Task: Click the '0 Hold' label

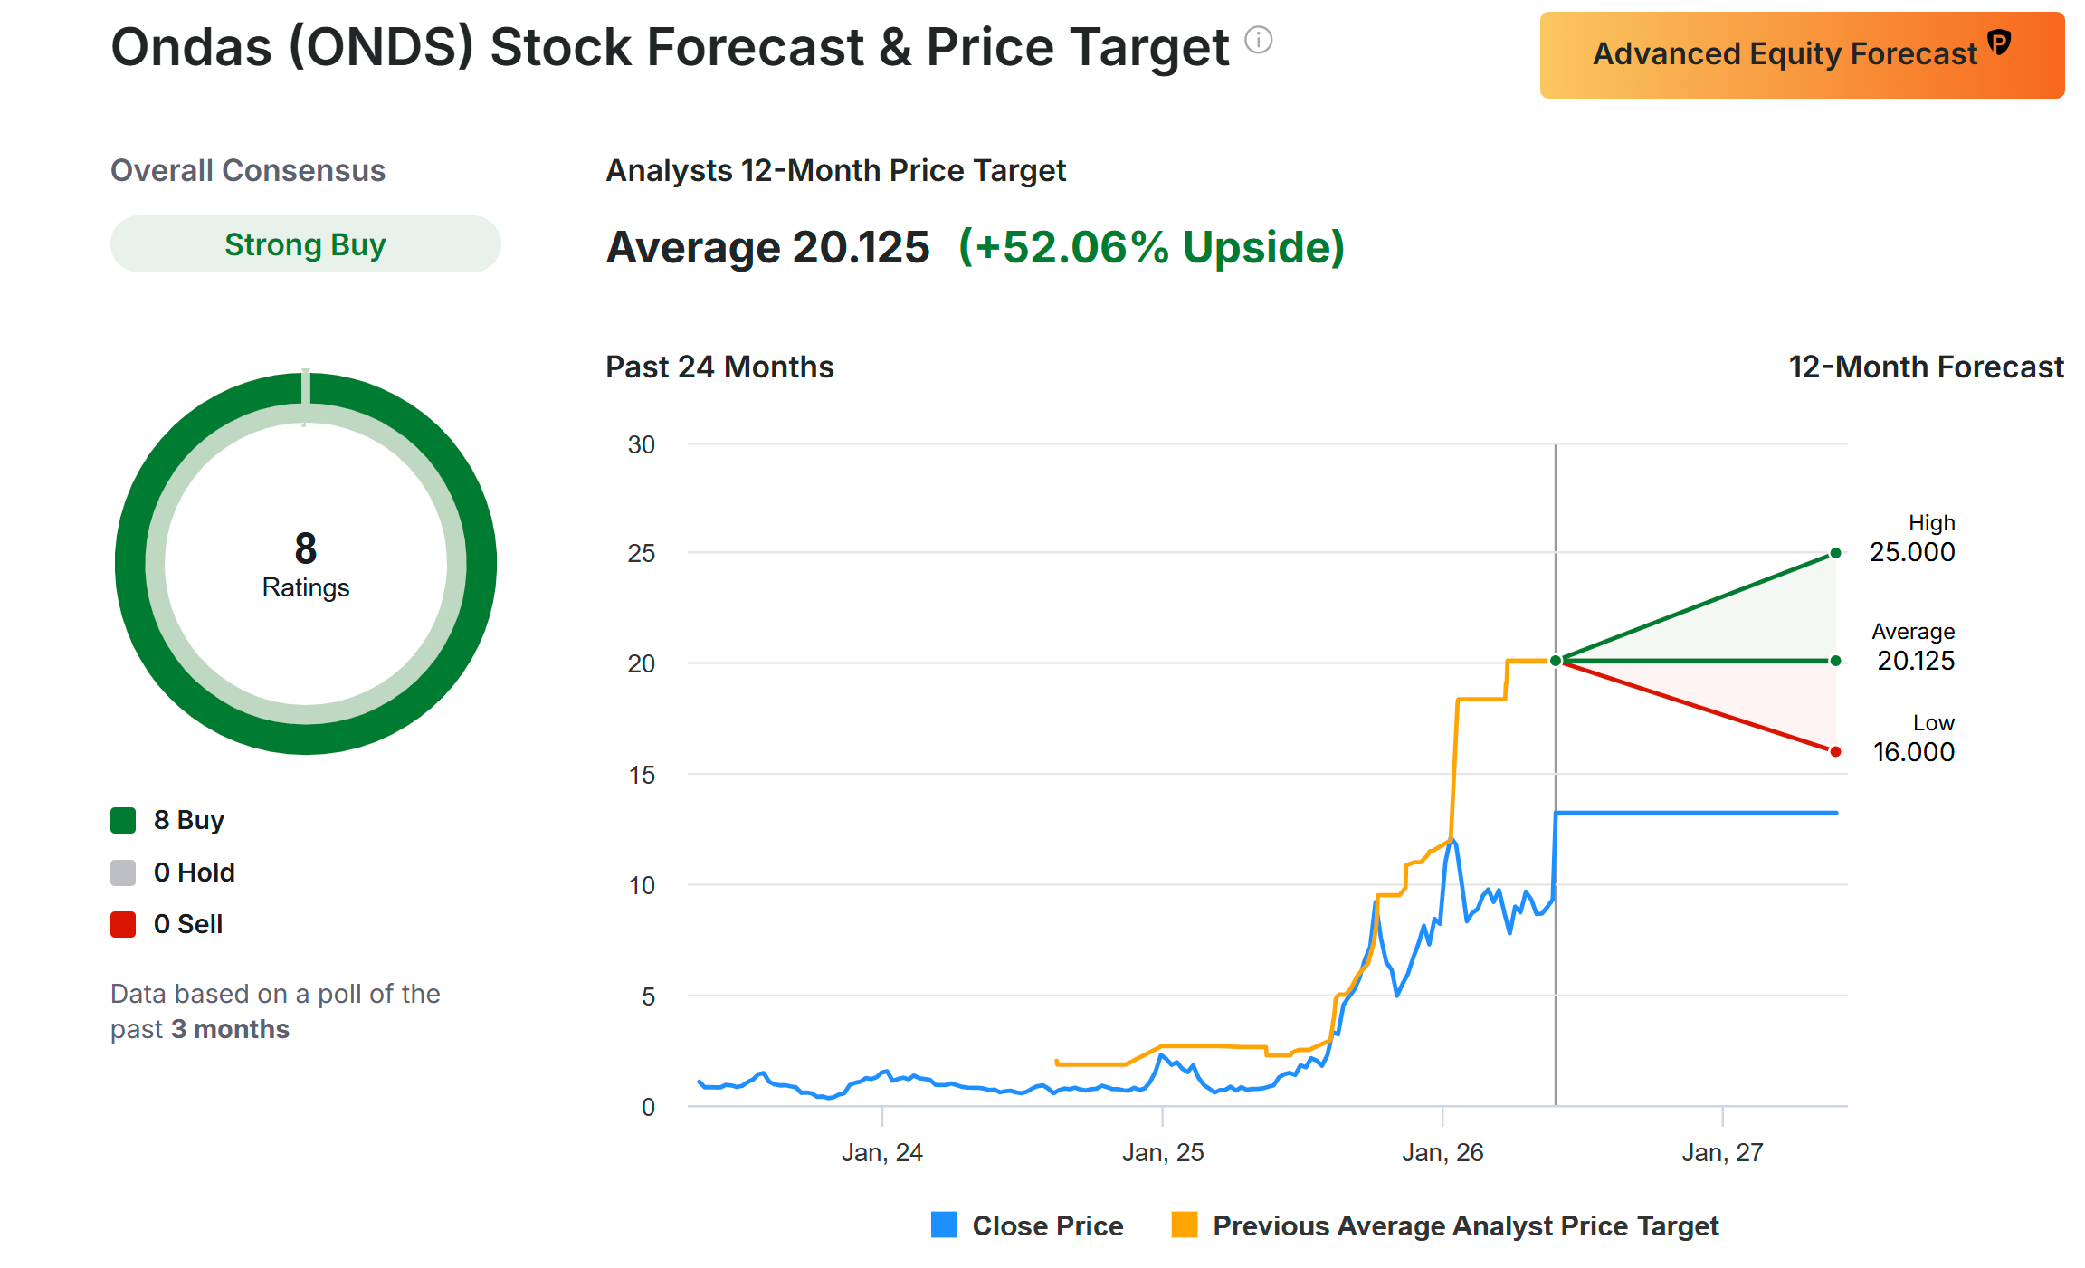Action: 195,872
